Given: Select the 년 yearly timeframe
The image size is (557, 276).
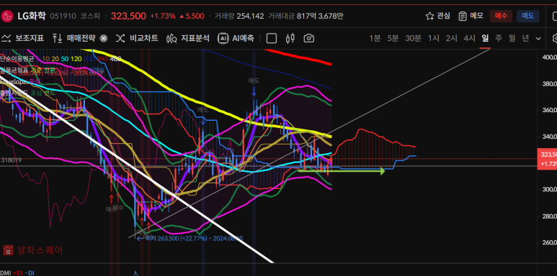Looking at the screenshot, I should click(525, 38).
